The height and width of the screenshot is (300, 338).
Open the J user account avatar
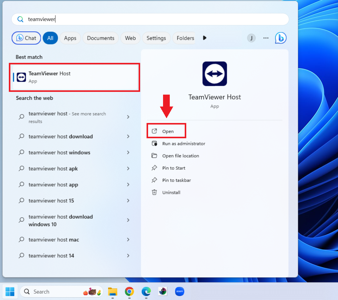tap(251, 38)
